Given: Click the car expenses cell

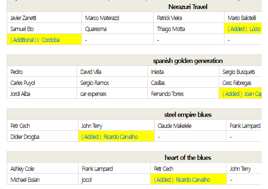Looking at the screenshot, I should point(112,94).
